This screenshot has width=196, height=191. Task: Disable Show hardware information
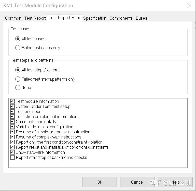click(12, 152)
